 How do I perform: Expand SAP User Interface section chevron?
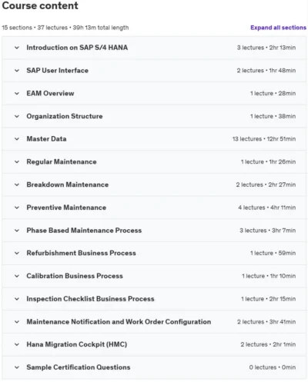coord(17,71)
